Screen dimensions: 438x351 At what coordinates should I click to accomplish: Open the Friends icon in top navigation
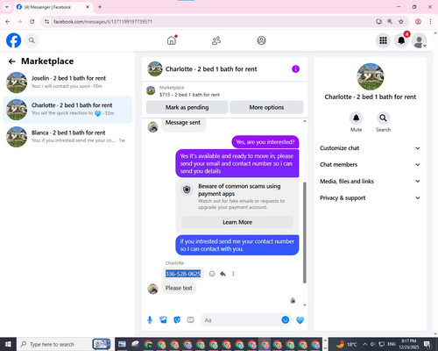pyautogui.click(x=216, y=40)
